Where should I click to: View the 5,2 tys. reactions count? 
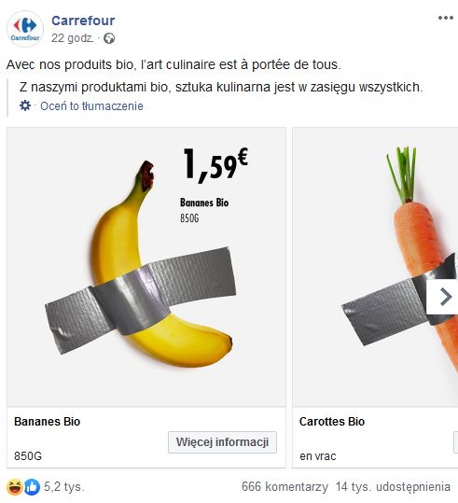coord(64,487)
